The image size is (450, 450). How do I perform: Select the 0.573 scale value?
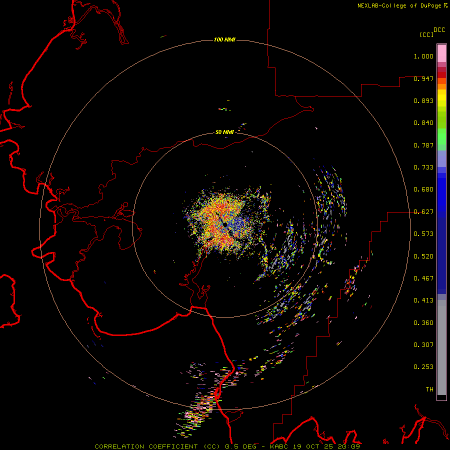423,234
